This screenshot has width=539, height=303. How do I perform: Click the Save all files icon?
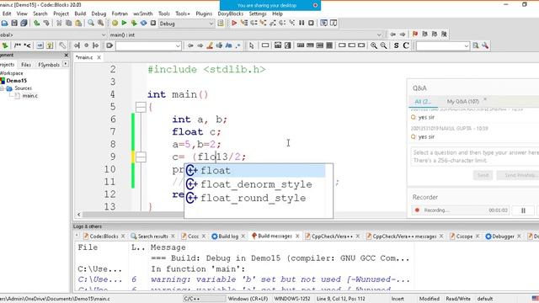click(x=24, y=23)
